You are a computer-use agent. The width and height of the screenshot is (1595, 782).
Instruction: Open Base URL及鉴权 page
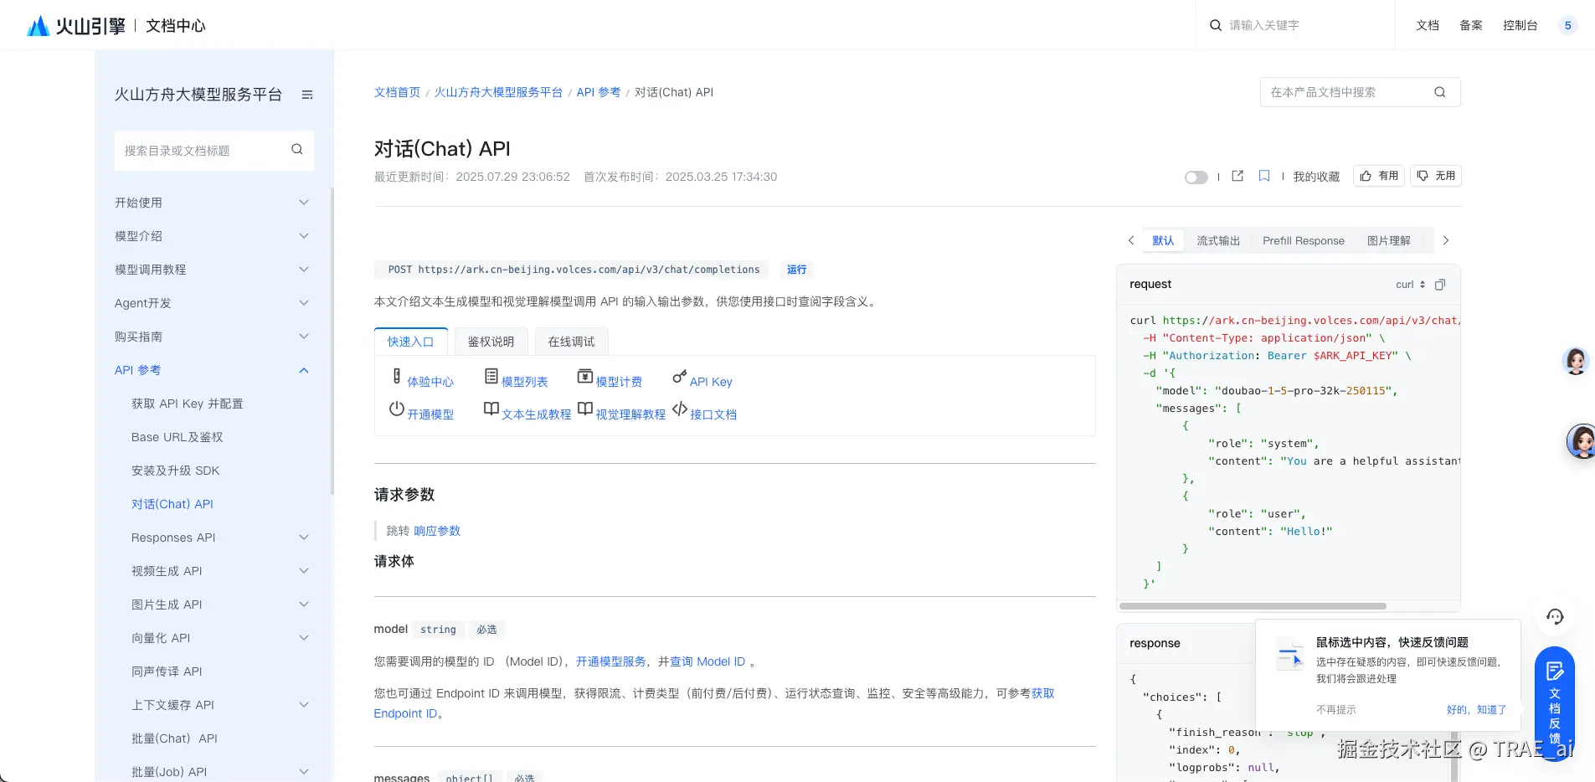point(178,437)
